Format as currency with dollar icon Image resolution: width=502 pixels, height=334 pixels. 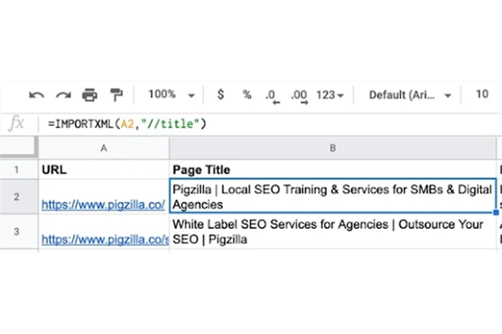pos(220,95)
